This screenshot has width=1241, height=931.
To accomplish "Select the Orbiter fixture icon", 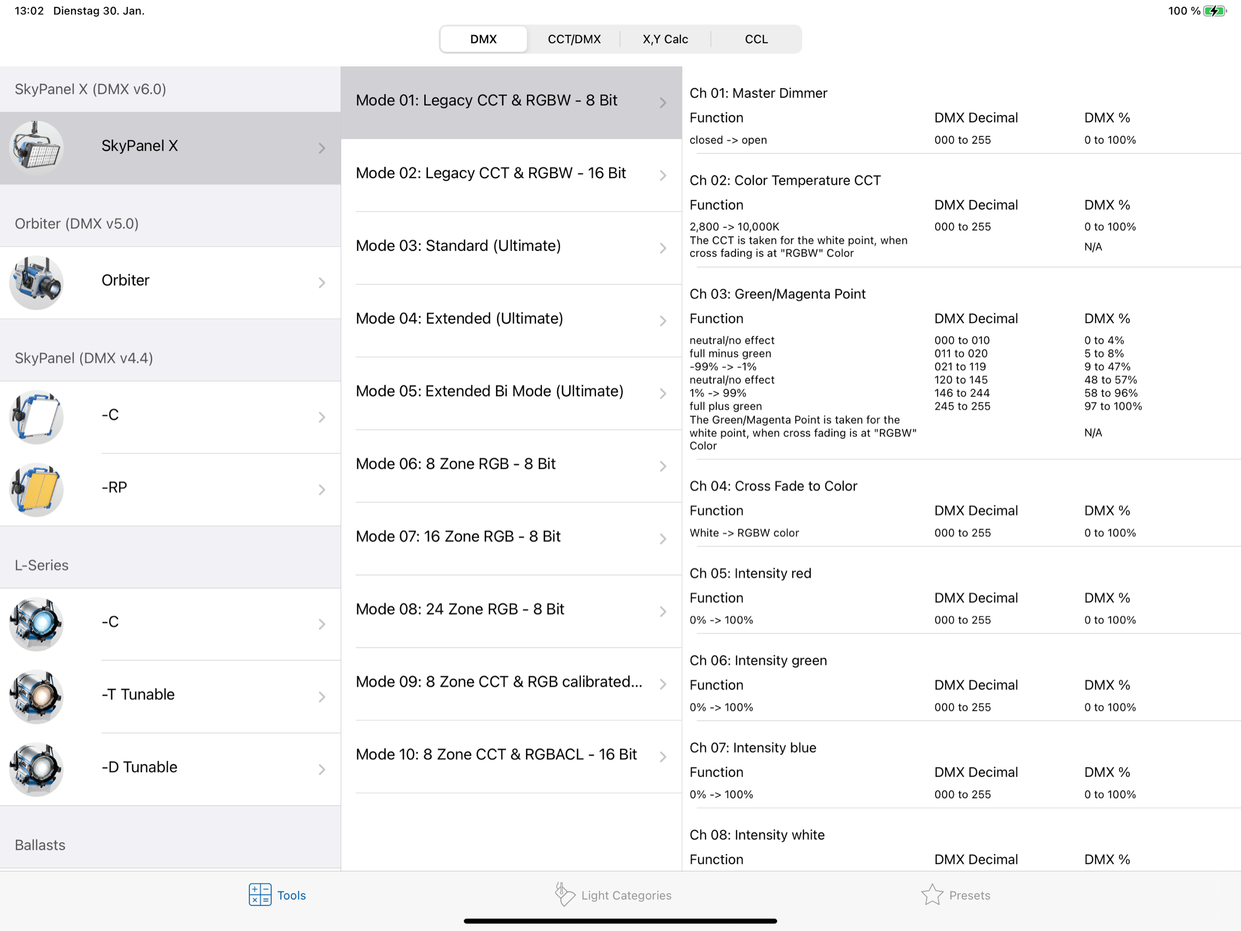I will (36, 282).
